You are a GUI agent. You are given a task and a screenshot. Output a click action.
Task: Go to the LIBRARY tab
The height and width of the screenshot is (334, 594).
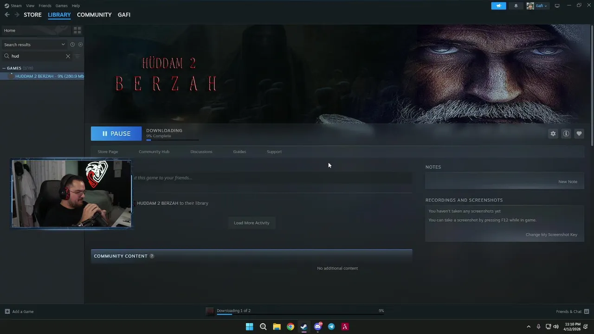click(59, 15)
